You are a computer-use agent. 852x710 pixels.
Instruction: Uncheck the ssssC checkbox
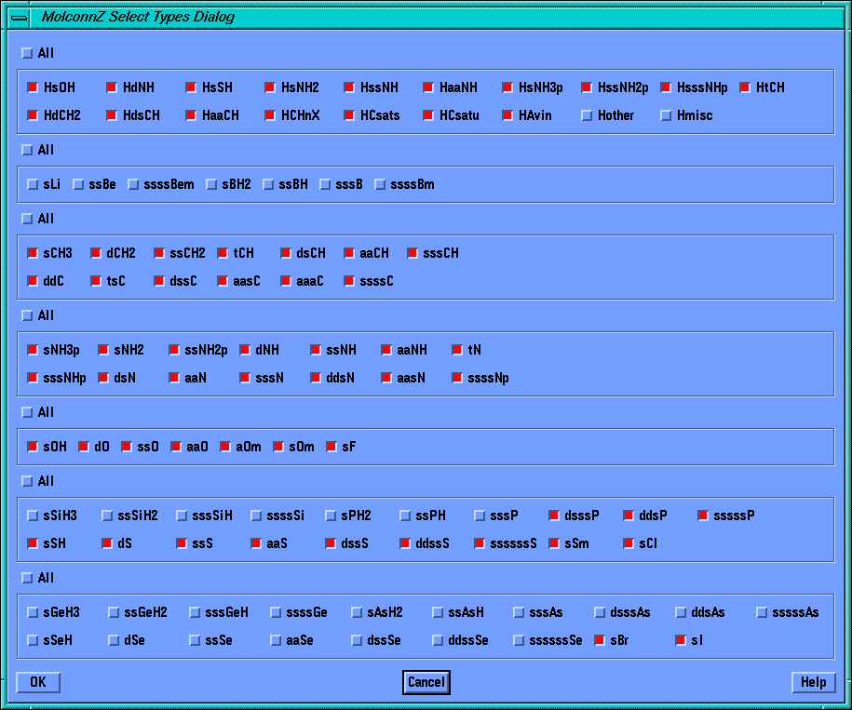(x=349, y=281)
